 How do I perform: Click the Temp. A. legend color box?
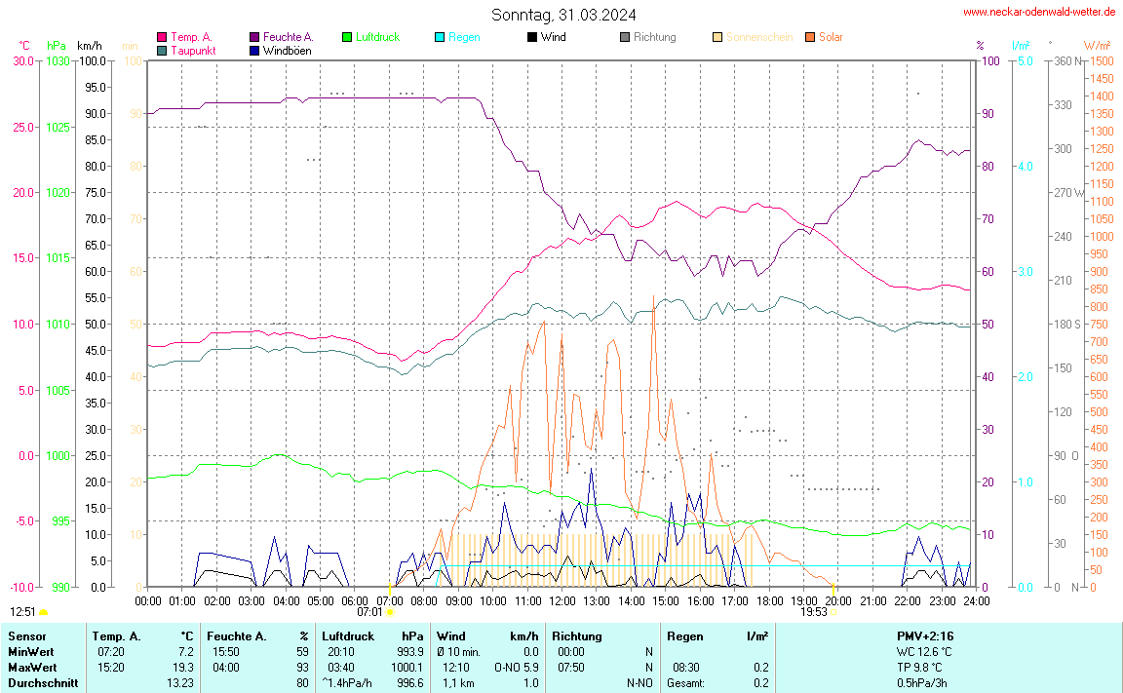[x=162, y=37]
